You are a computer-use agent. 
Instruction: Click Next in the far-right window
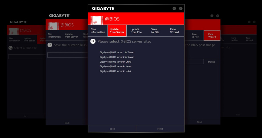(238, 115)
